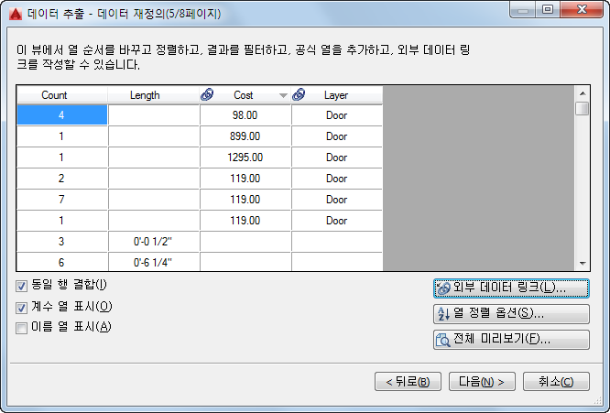The height and width of the screenshot is (413, 610).
Task: Select the 1295.00 cost cell
Action: pos(245,158)
